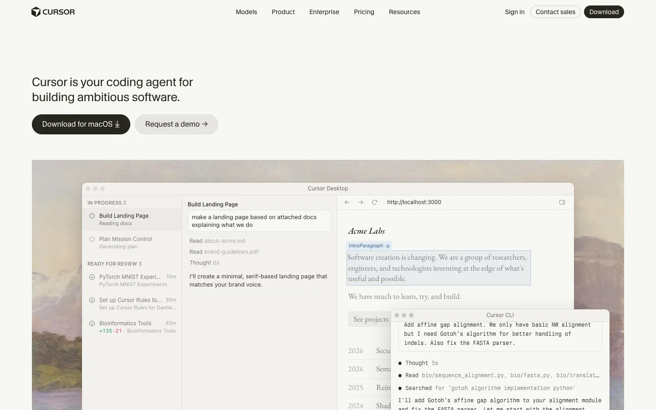656x410 pixels.
Task: Click READY FOR REVIEW 3 section header
Action: tap(114, 264)
